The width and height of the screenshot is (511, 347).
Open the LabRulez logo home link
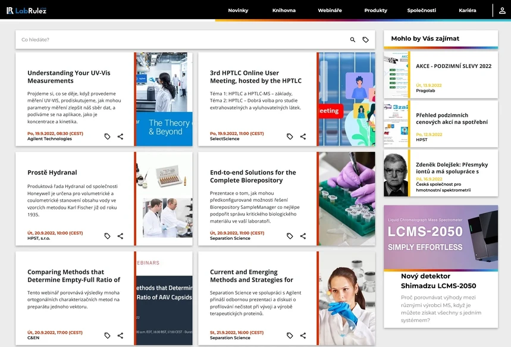tap(27, 11)
